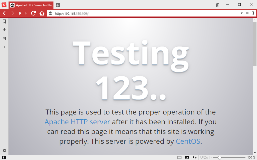Open a new tab with plus button
This screenshot has height=160, width=257.
pos(58,5)
